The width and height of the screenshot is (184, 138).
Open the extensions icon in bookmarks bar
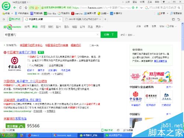coord(159,13)
